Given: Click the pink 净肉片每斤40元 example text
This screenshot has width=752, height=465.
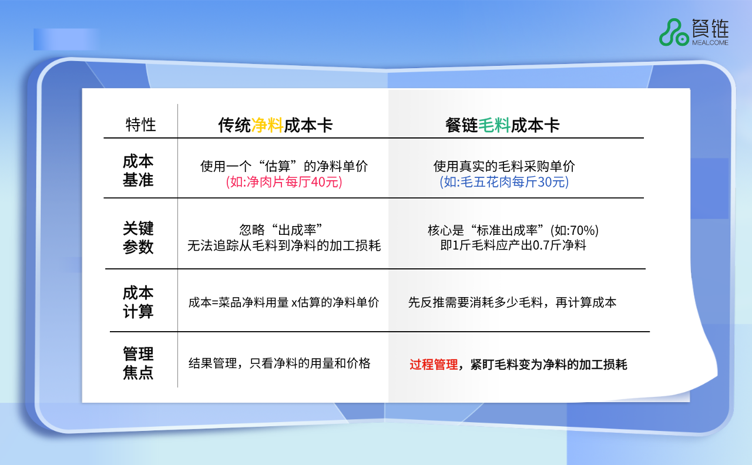Looking at the screenshot, I should (x=284, y=182).
